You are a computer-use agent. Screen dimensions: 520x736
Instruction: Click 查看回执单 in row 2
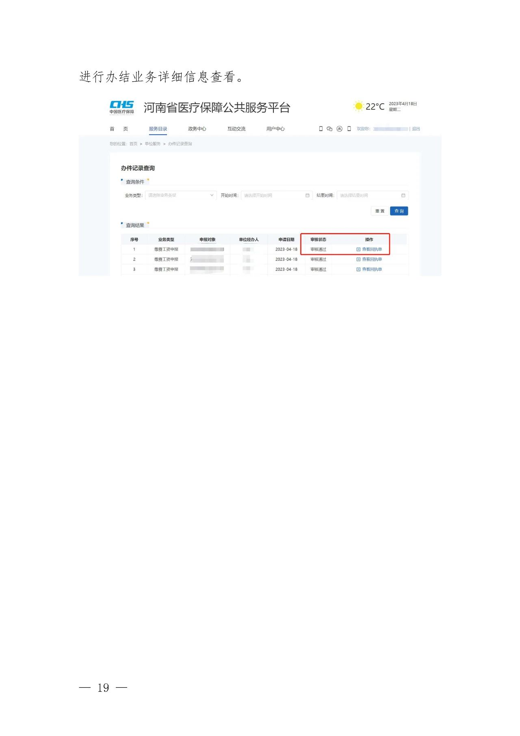[369, 259]
